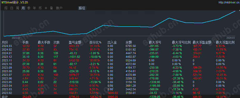Open the 备 tab
This screenshot has height=98, width=240.
point(51,8)
